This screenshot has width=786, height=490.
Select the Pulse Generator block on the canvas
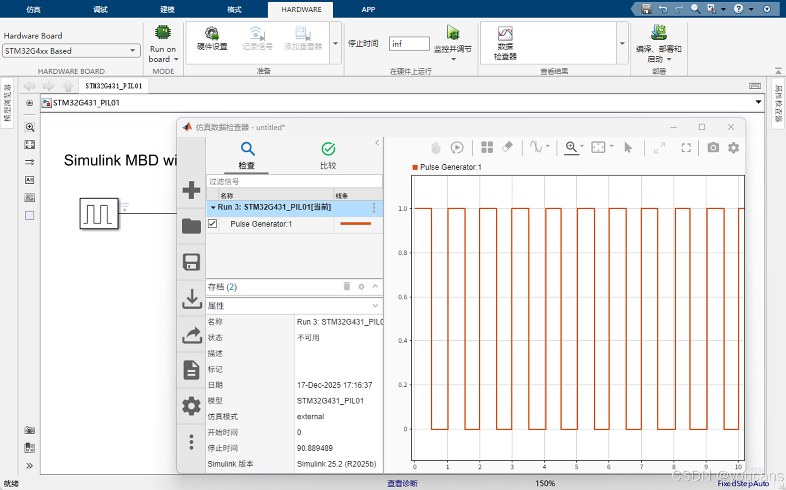(x=99, y=213)
